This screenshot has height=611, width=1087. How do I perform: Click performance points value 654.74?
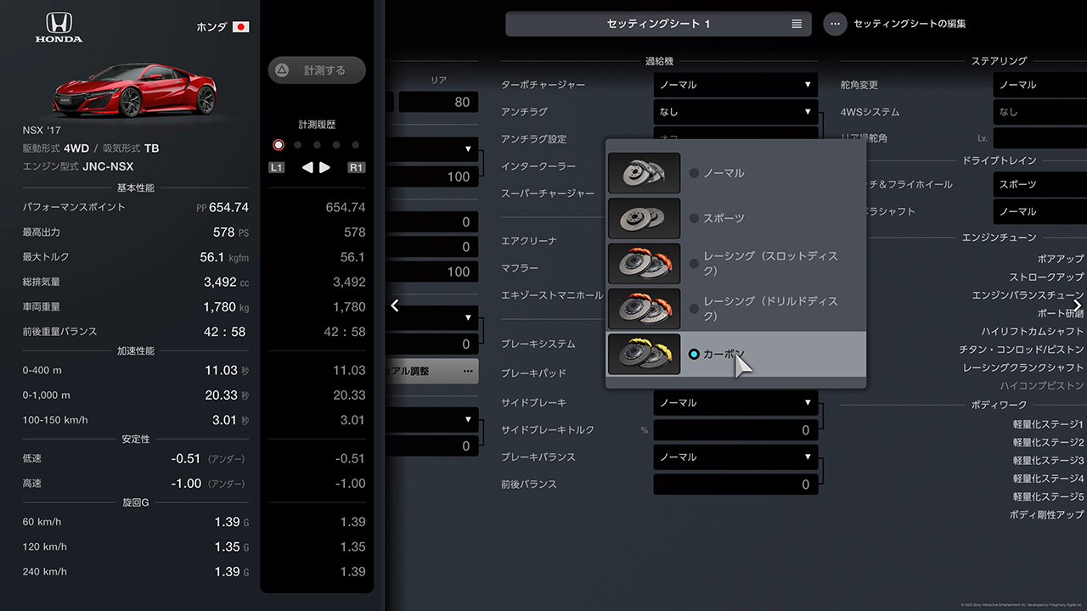coord(228,207)
